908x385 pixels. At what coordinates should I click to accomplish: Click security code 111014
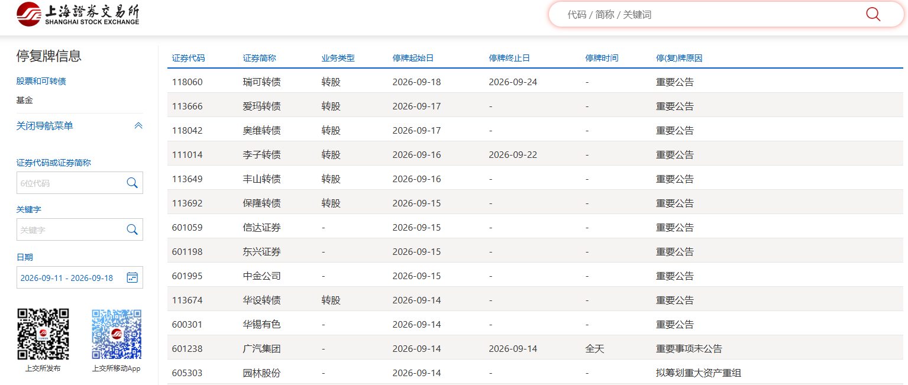pos(188,155)
